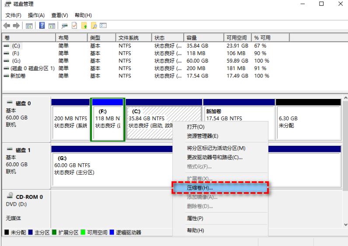
Task: Click the dark blue 主分区 legend swatch
Action: tap(31, 232)
